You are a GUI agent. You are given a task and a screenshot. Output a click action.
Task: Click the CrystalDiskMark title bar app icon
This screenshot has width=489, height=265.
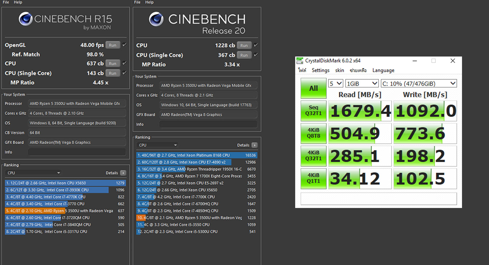coord(300,61)
